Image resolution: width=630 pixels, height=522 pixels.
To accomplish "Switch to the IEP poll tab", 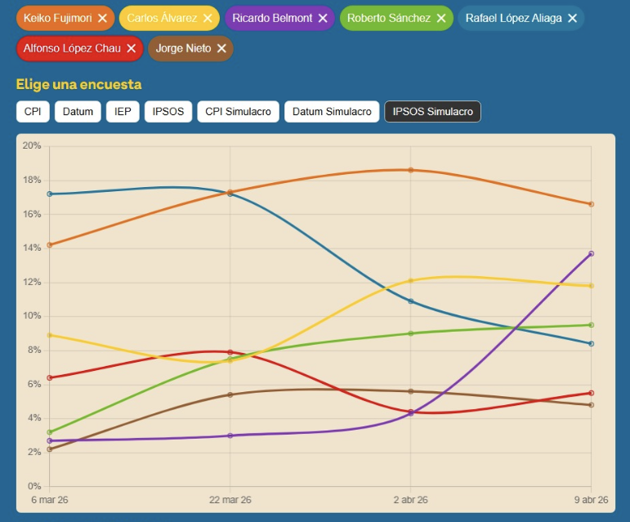I will (x=123, y=111).
